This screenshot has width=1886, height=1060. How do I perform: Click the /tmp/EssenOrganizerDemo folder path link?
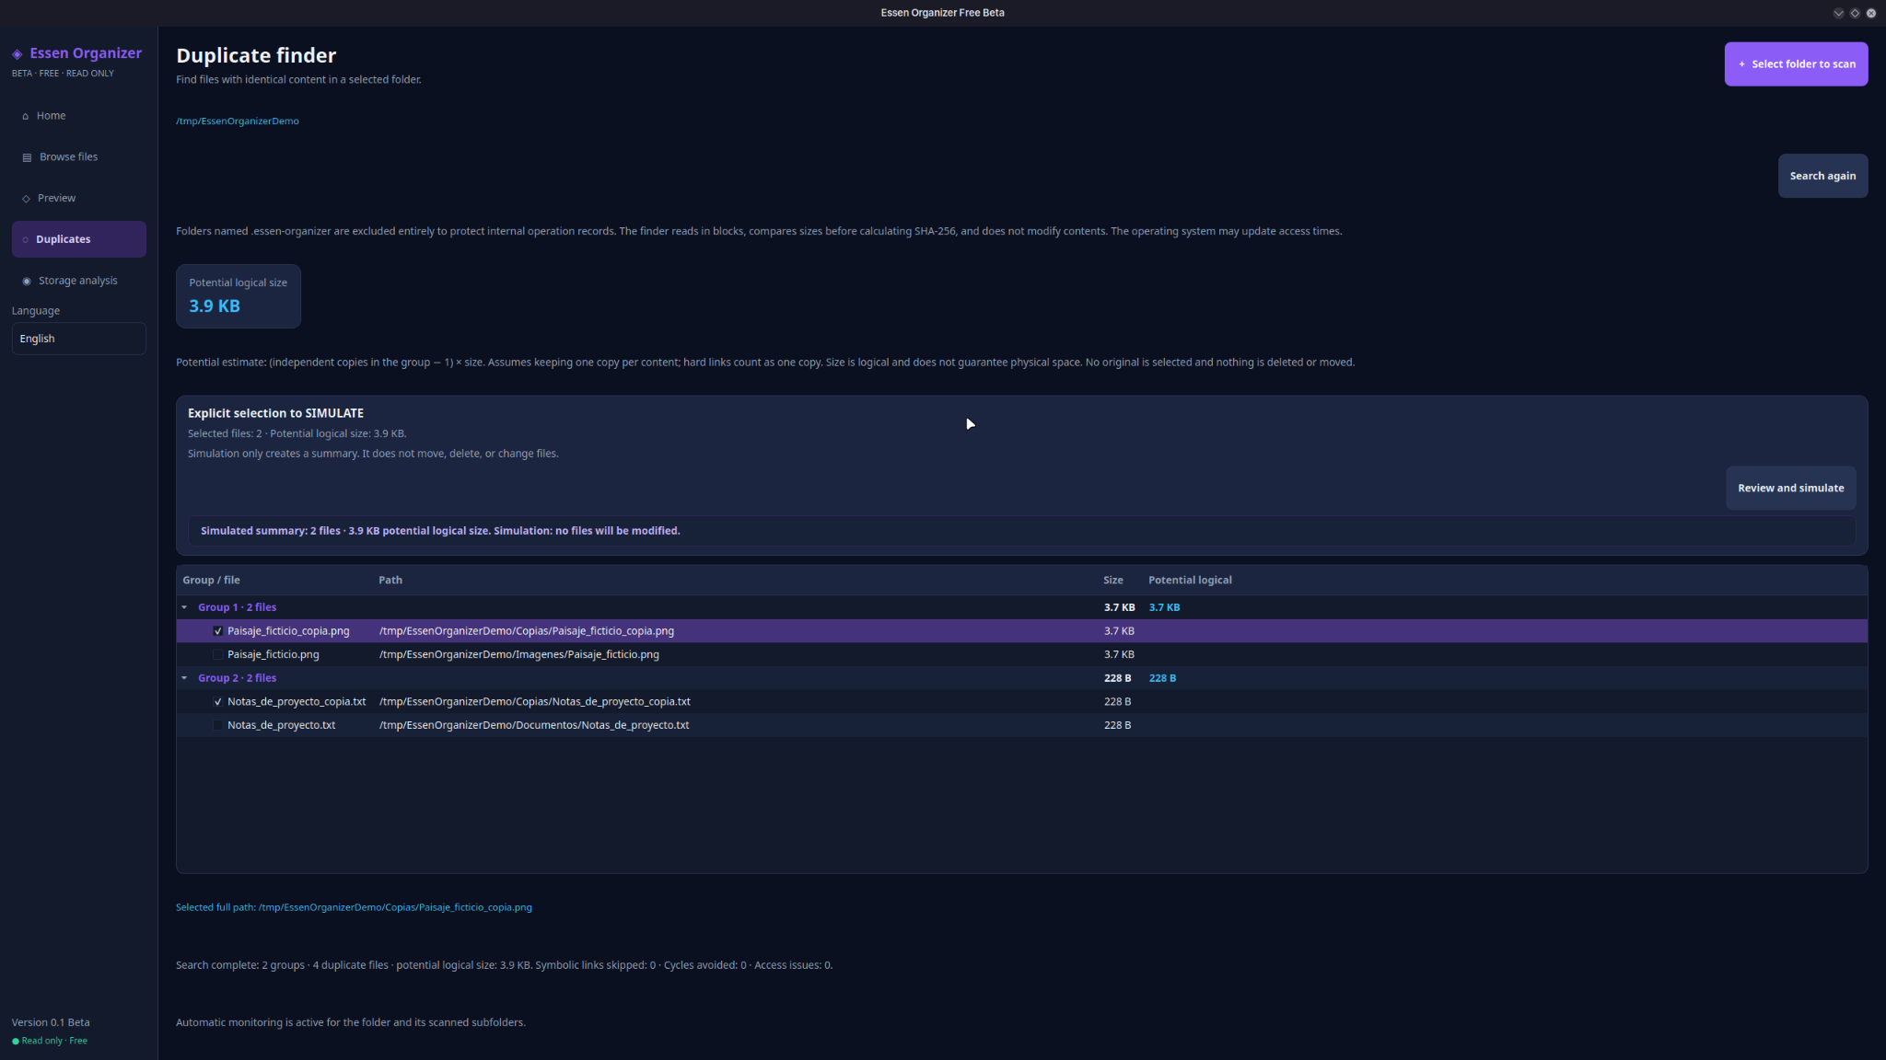tap(238, 121)
